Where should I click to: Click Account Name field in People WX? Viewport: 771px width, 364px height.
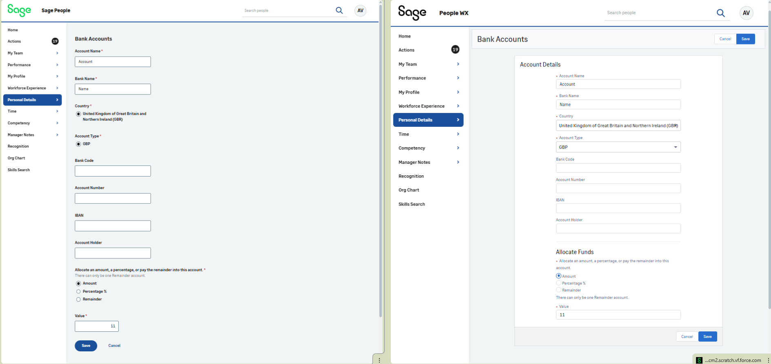[618, 84]
